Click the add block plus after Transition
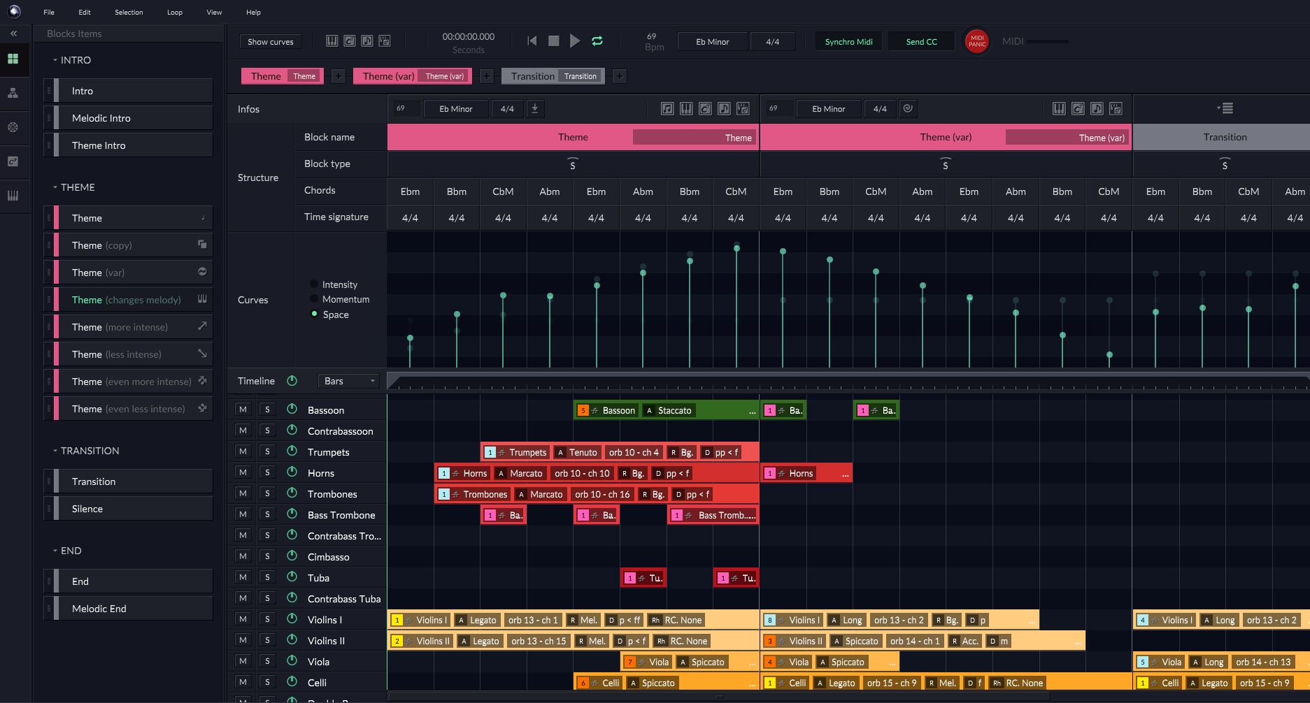1310x703 pixels. (x=619, y=76)
